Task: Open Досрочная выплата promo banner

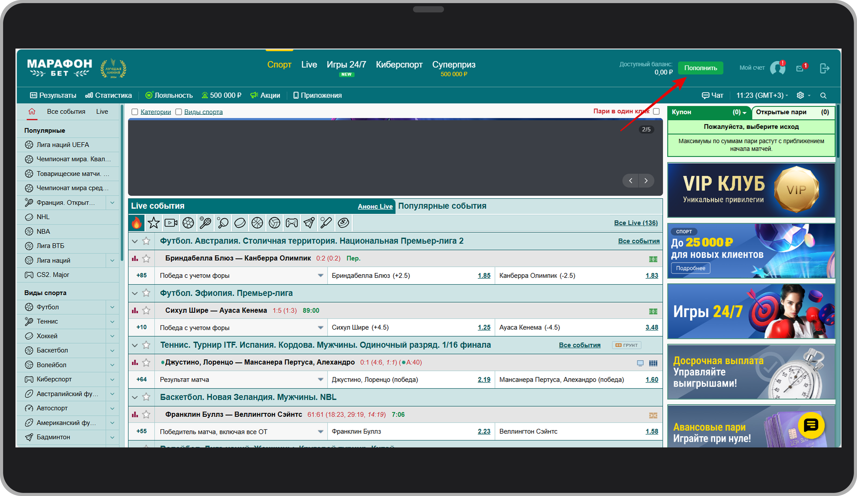Action: click(x=751, y=372)
